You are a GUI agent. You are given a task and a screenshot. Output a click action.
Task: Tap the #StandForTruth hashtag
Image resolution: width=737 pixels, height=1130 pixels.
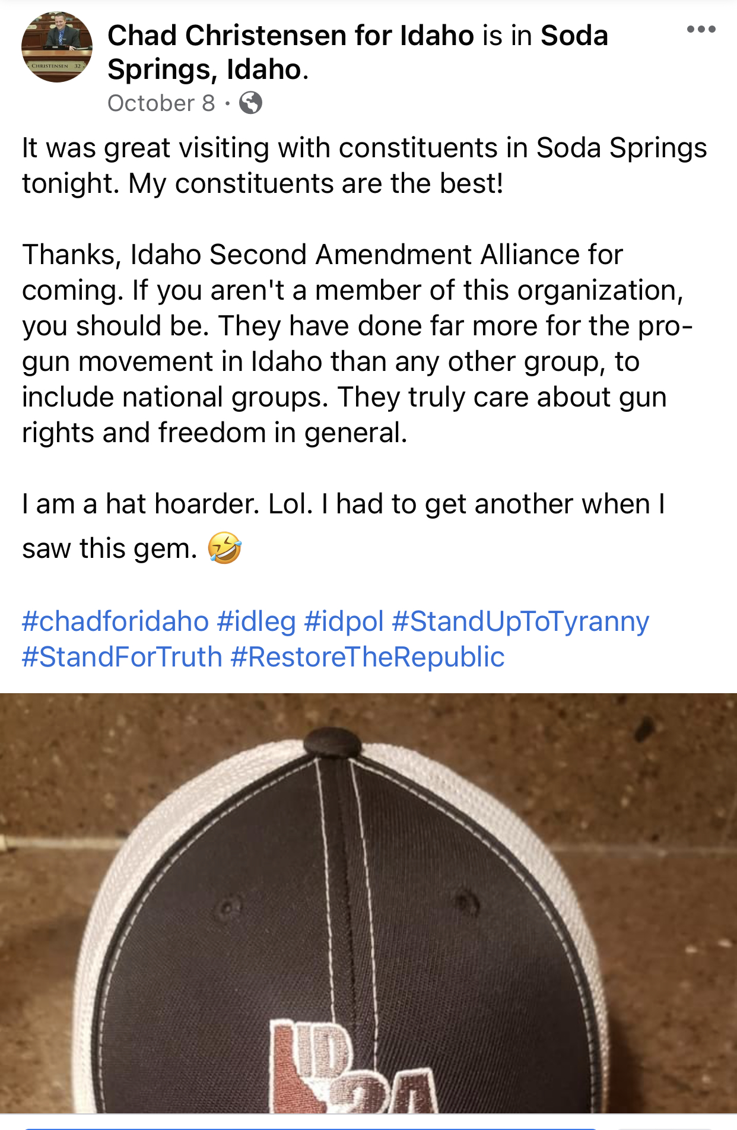click(x=122, y=657)
